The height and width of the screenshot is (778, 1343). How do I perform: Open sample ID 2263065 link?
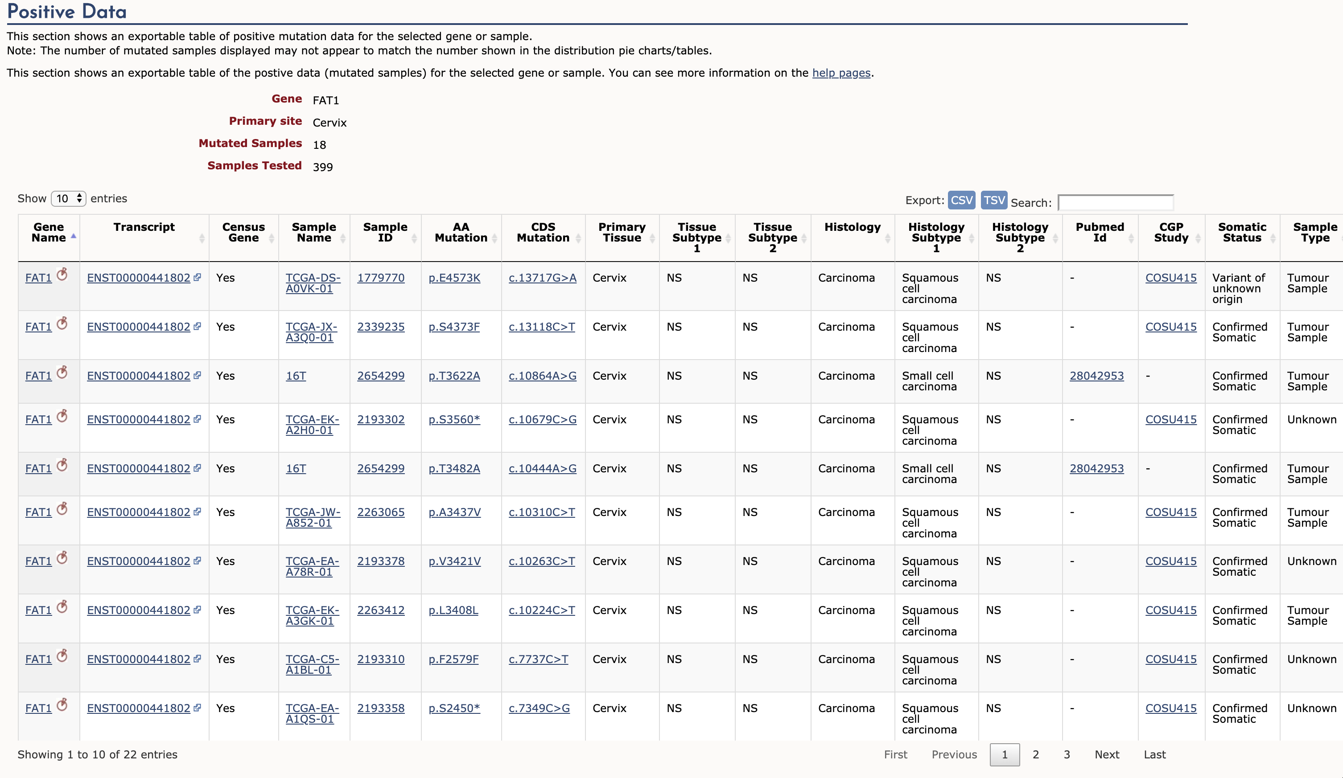380,512
